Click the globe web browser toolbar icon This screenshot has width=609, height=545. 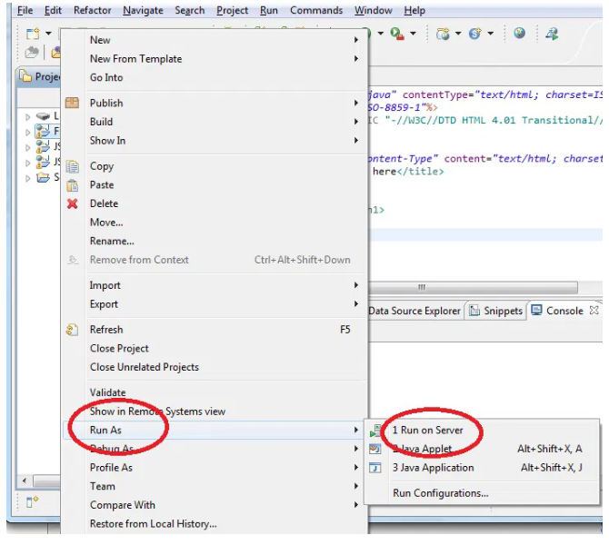coord(519,34)
